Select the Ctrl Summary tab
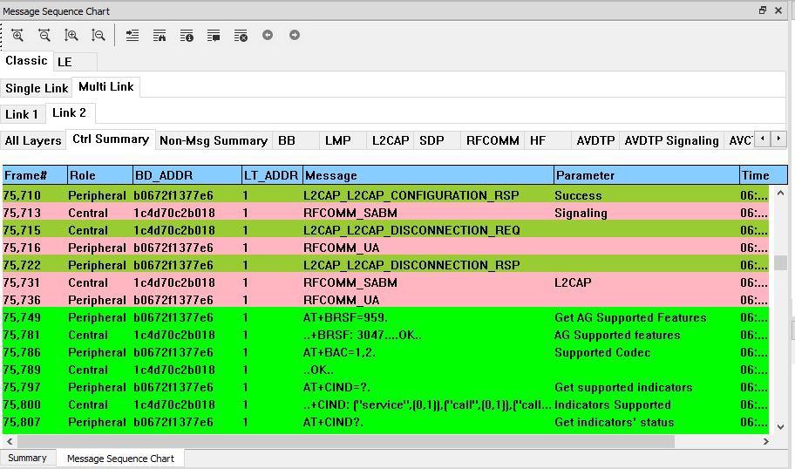Viewport: 795px width, 469px height. point(111,139)
